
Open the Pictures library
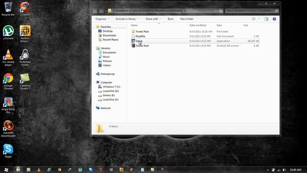[107, 61]
